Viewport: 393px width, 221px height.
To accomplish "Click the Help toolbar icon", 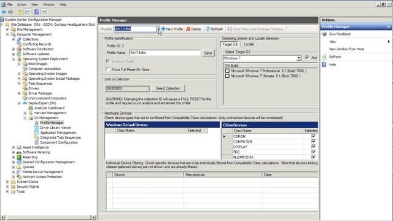I will [37, 12].
